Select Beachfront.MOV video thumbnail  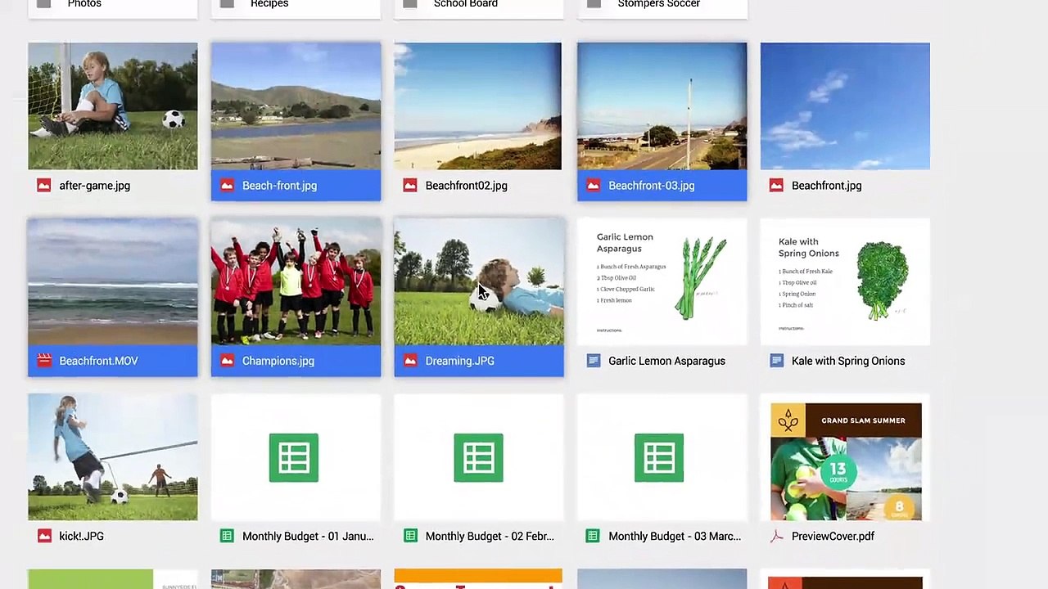pyautogui.click(x=113, y=281)
